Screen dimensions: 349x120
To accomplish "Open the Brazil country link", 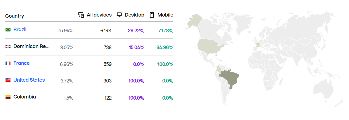I will (20, 30).
